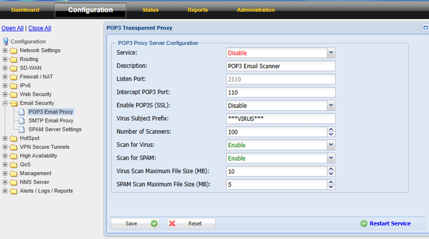Click the Description input field

coord(281,66)
